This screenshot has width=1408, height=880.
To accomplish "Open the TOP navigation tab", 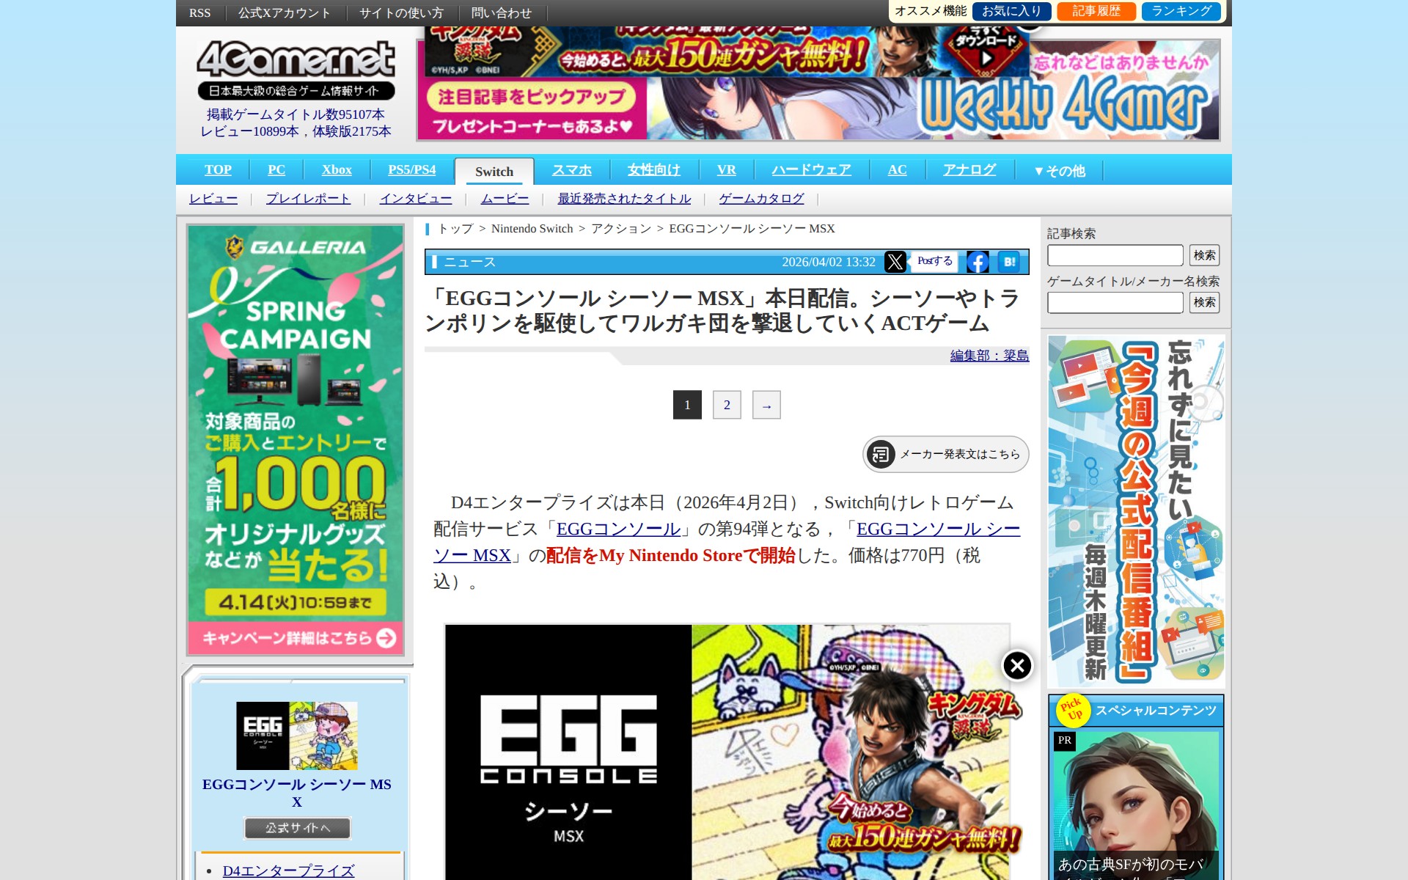I will (x=218, y=170).
